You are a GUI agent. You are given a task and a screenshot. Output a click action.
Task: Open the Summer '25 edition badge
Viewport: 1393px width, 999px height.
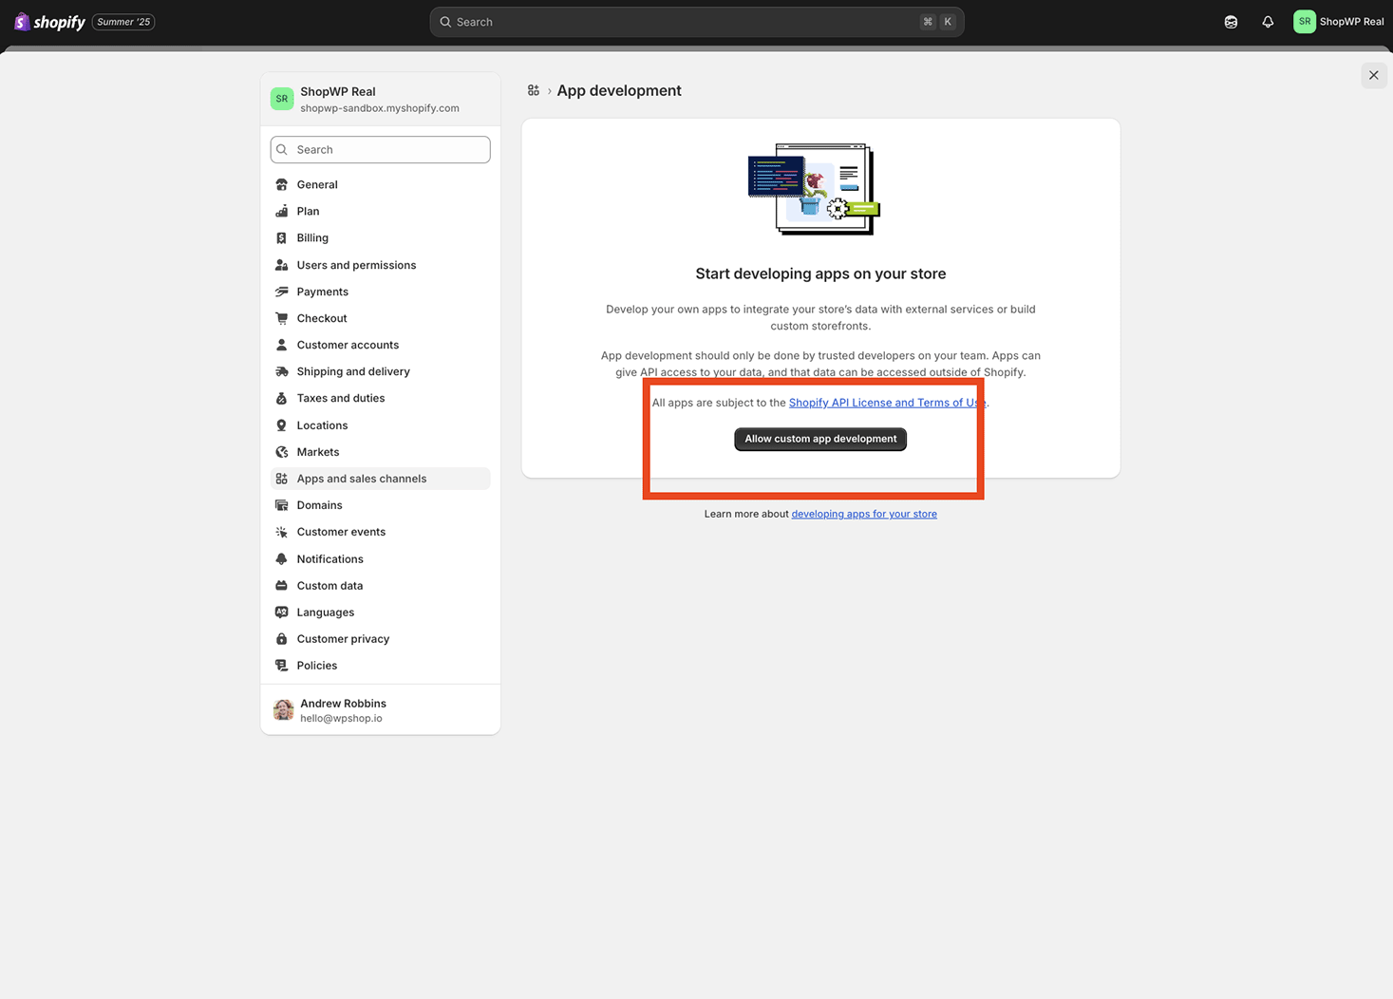pyautogui.click(x=123, y=22)
